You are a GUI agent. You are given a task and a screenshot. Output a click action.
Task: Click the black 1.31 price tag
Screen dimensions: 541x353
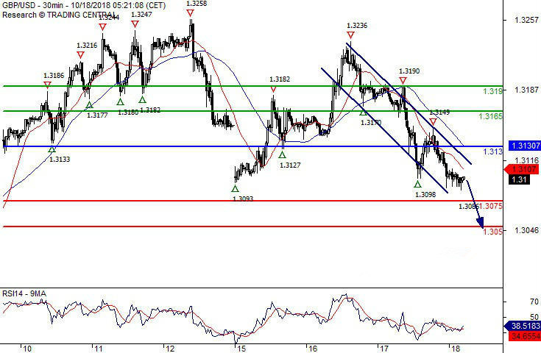click(519, 179)
